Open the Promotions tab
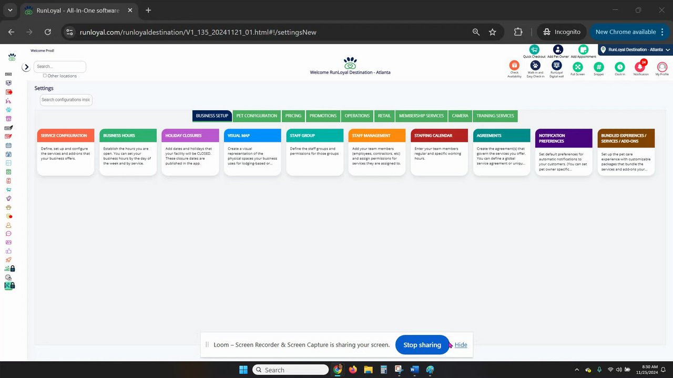Screen dimensions: 673x378 click(x=323, y=115)
